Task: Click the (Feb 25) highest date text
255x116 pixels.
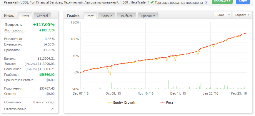Action: point(31,69)
